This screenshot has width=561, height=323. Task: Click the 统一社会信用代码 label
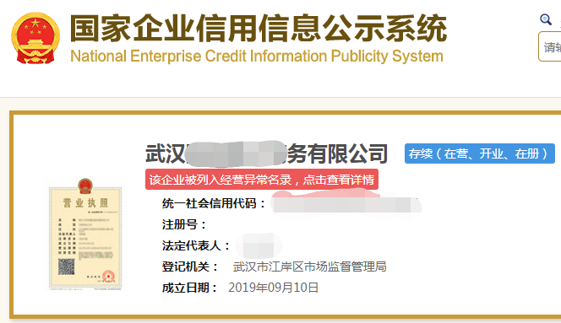(x=214, y=203)
